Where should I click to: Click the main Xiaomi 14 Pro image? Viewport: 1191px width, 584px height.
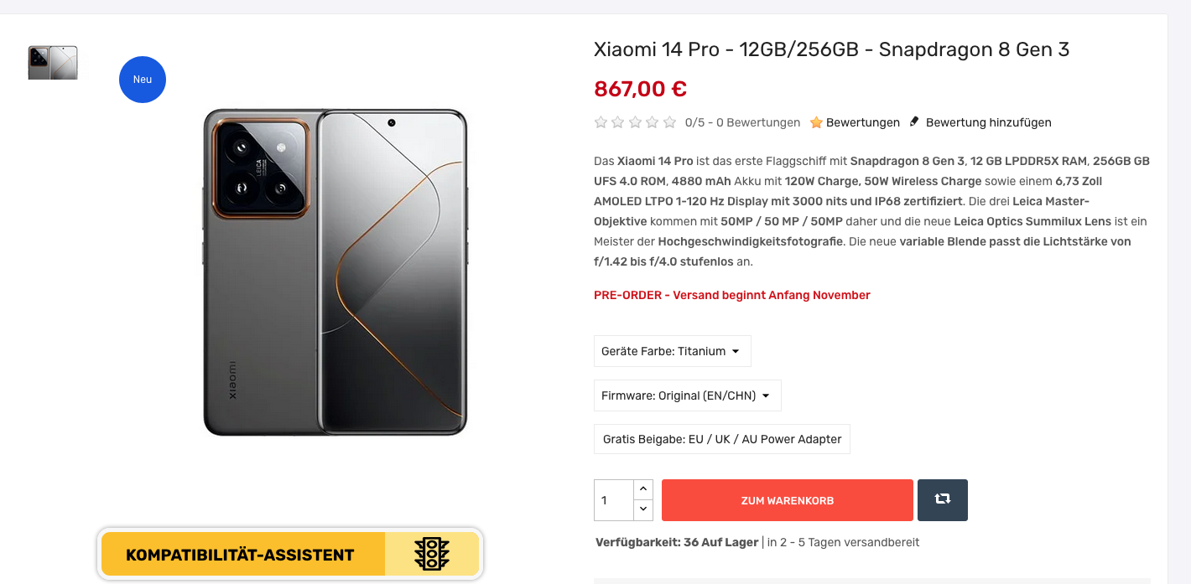(x=335, y=272)
